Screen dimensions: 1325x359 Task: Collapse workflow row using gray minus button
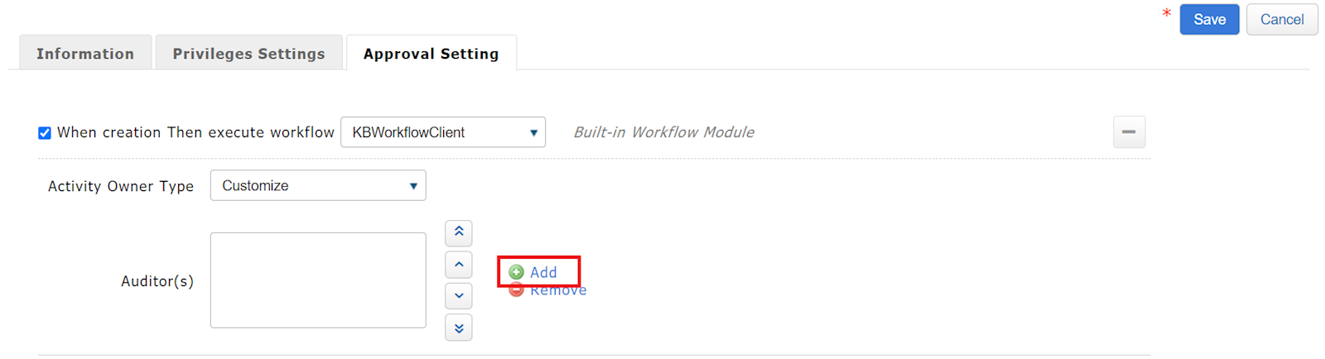[1129, 132]
